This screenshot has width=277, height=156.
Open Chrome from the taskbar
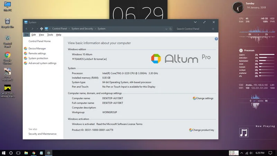(34, 153)
